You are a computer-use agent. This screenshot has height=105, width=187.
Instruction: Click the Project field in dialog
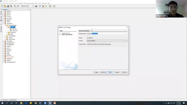[107, 38]
